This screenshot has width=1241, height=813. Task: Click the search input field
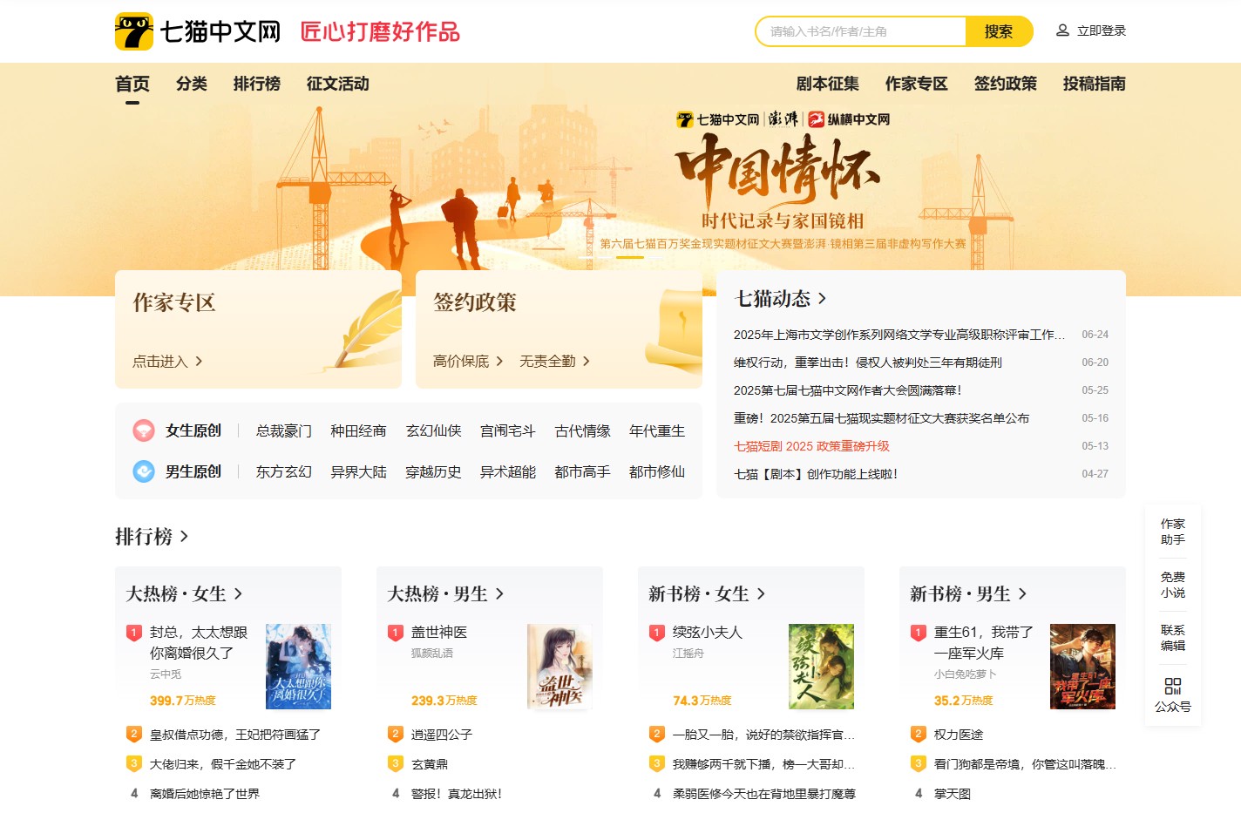click(861, 31)
